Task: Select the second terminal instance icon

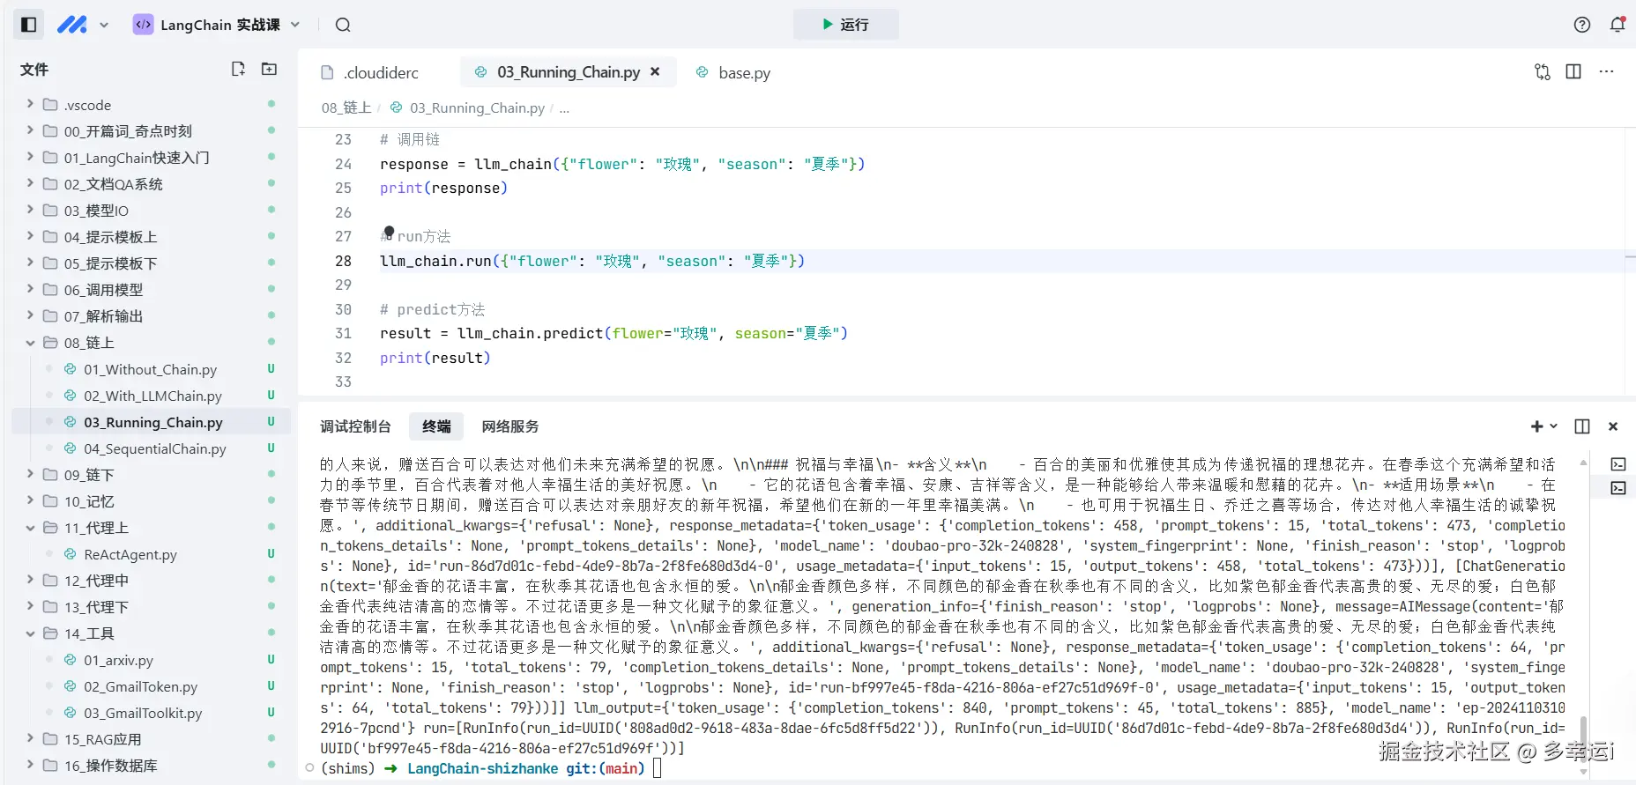Action: click(x=1618, y=488)
